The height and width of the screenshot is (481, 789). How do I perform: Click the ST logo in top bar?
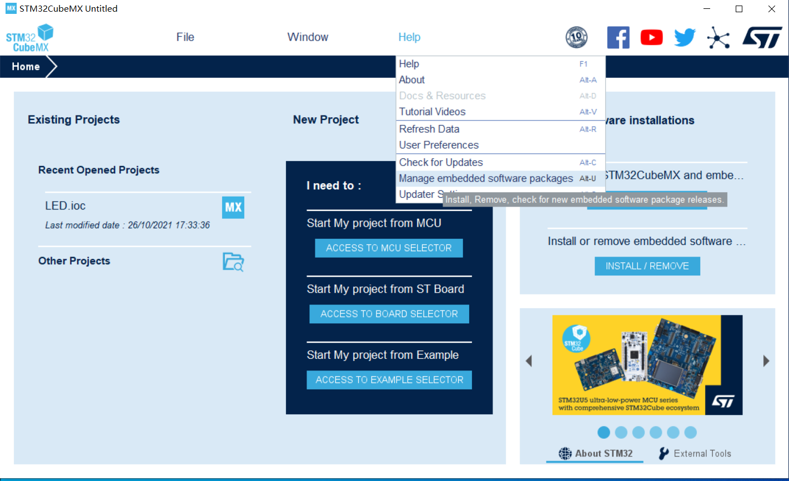762,37
